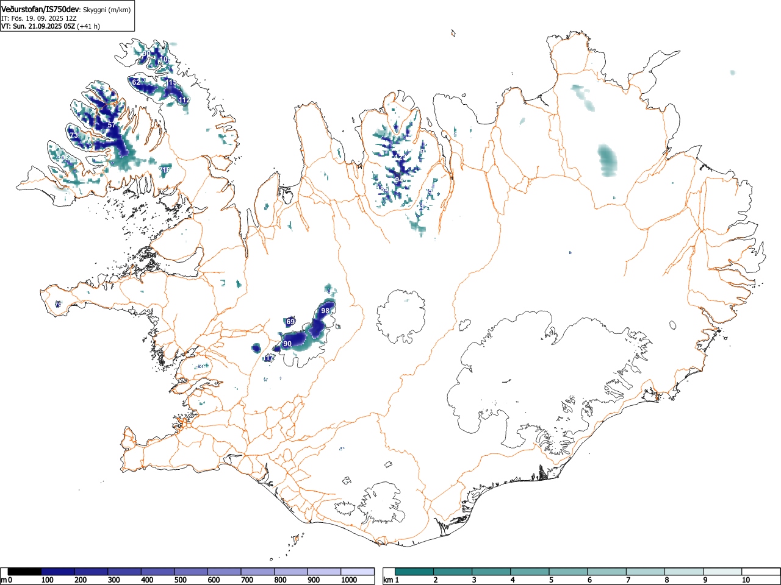This screenshot has width=781, height=585.
Task: Click the 300–400 m legend color segment
Action: click(124, 572)
